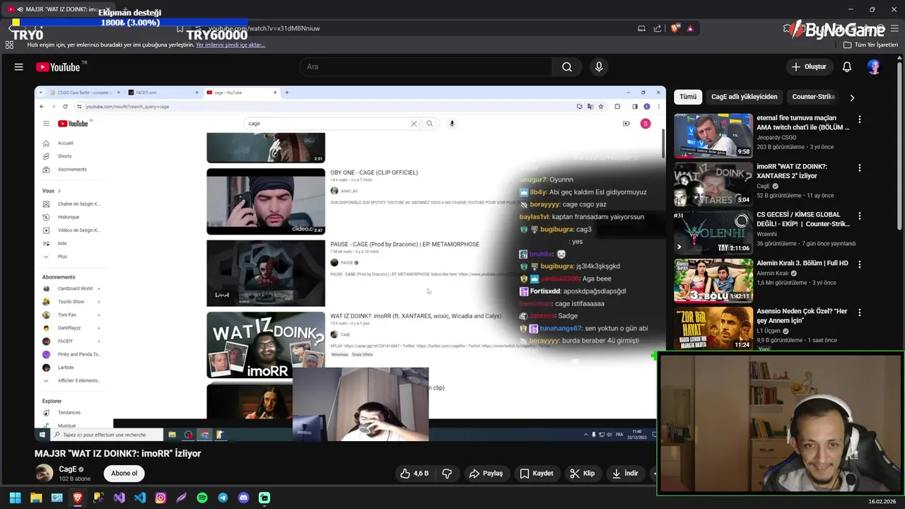
Task: Open options for Asensio Neden Çok Özel video
Action: click(860, 312)
